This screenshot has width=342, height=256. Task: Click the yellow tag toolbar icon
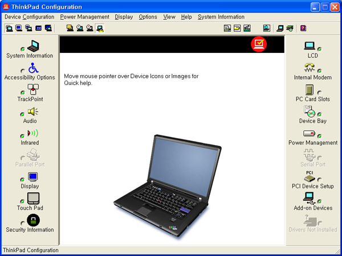click(x=237, y=28)
